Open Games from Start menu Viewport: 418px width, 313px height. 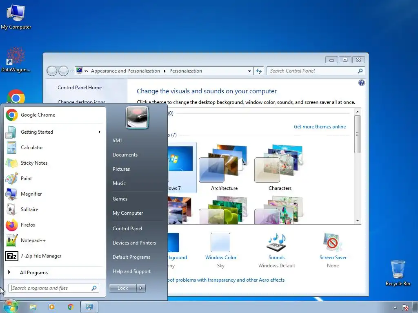(120, 199)
